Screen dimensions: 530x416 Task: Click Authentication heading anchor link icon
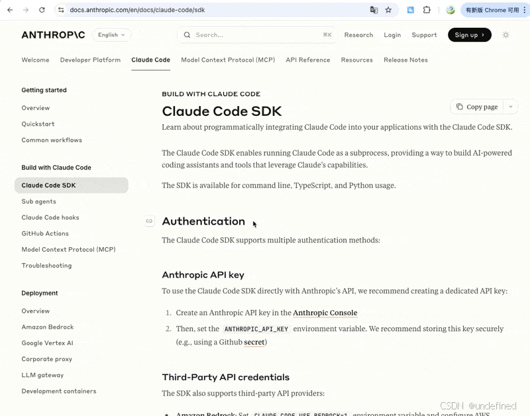(x=149, y=221)
